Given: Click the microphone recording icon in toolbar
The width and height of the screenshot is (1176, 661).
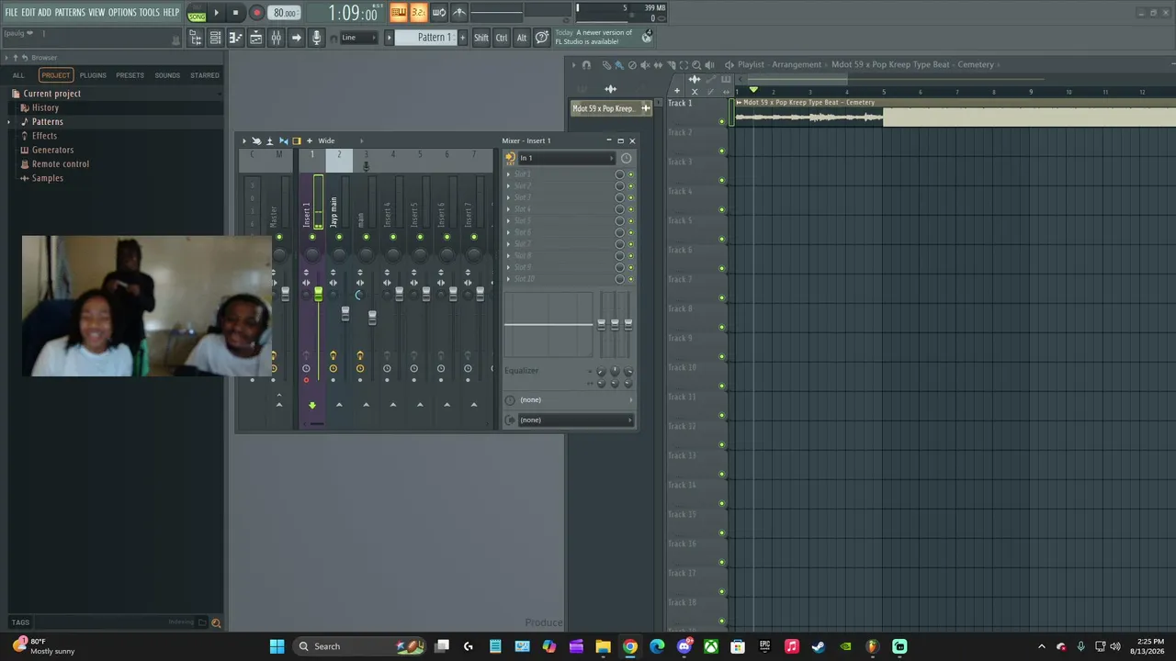Looking at the screenshot, I should tap(316, 38).
